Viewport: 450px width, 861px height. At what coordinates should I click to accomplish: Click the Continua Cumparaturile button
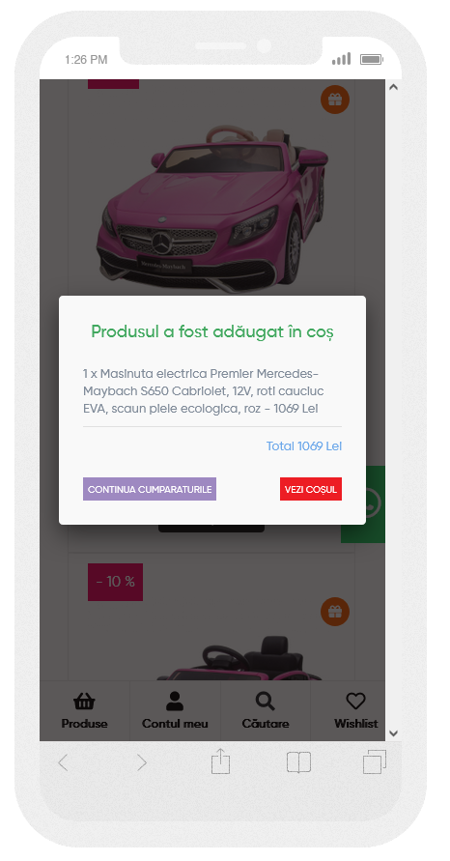click(150, 489)
